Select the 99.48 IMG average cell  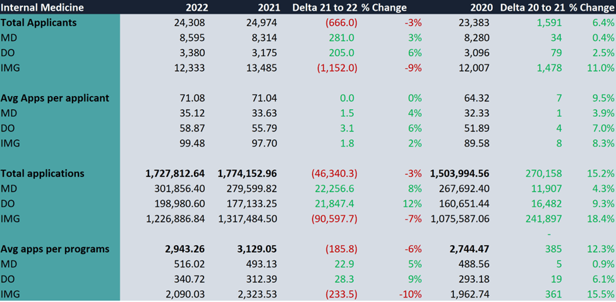pos(191,143)
